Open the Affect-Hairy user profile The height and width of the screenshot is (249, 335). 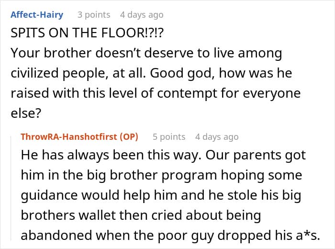click(37, 15)
